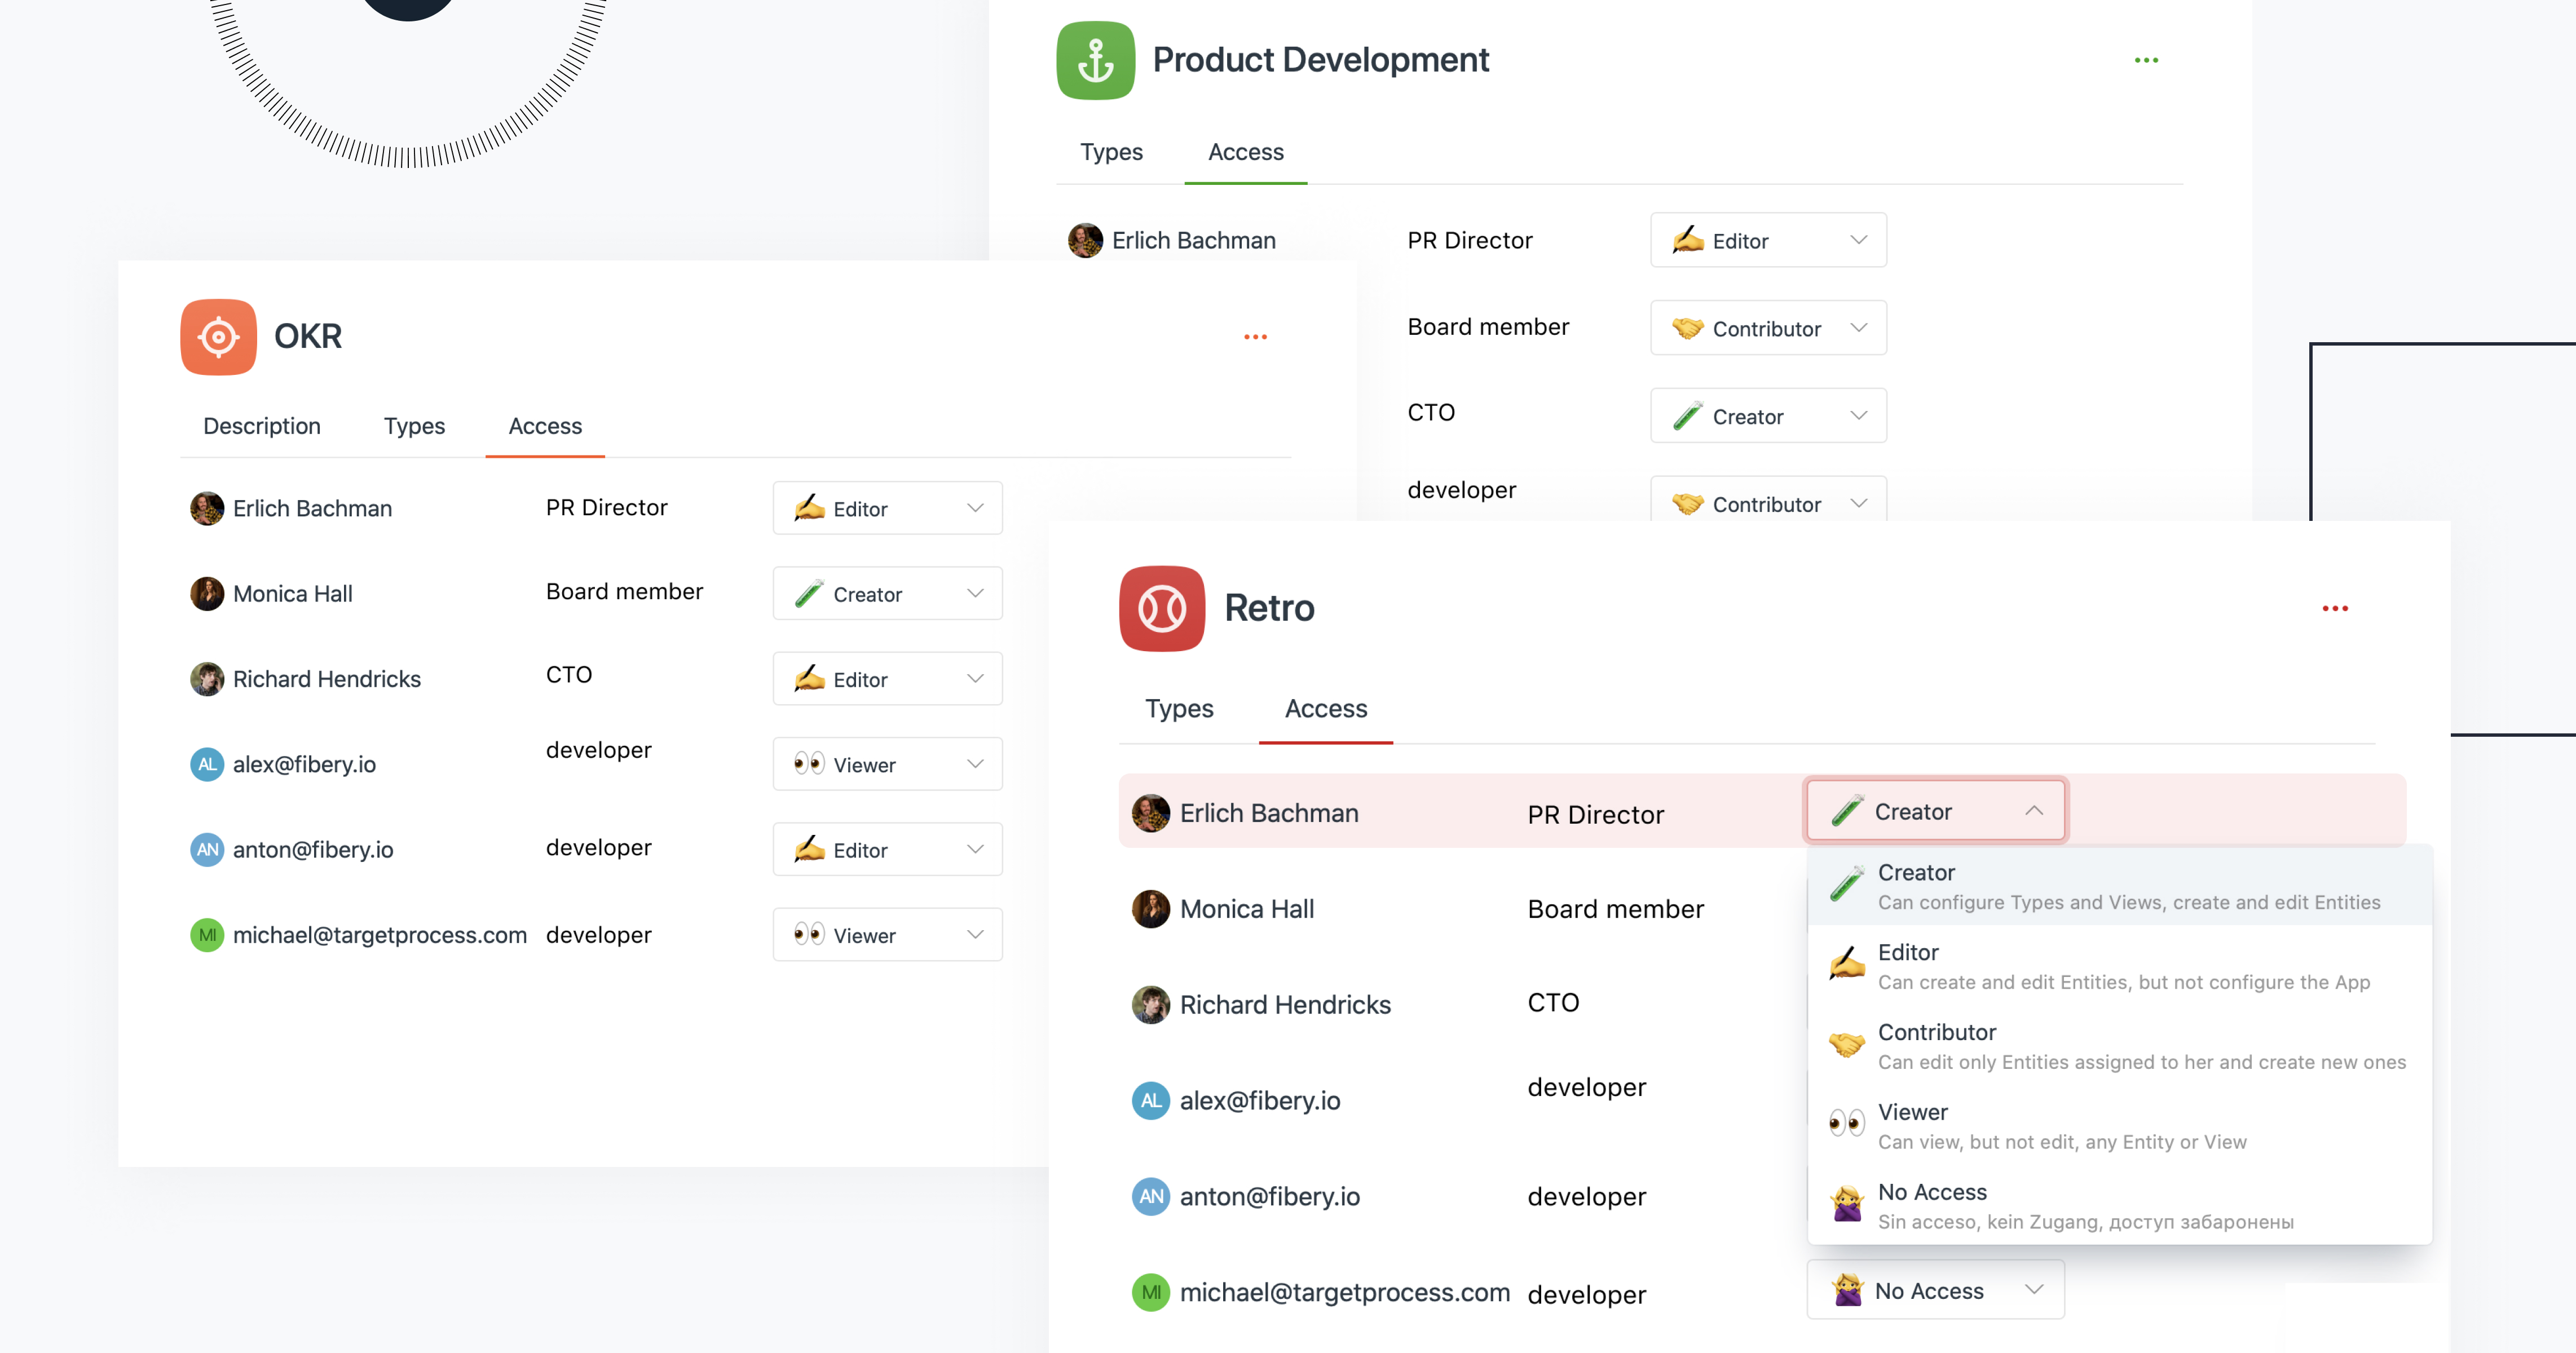Click the Product Development anchor icon
Image resolution: width=2576 pixels, height=1353 pixels.
pos(1095,61)
